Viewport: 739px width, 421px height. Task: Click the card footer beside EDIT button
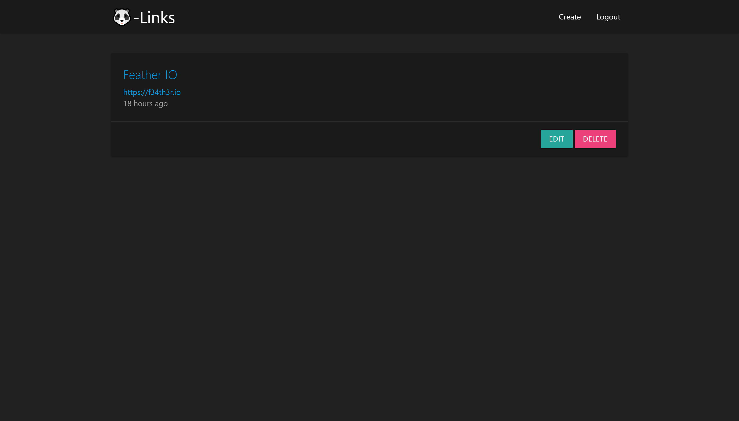tap(318, 139)
